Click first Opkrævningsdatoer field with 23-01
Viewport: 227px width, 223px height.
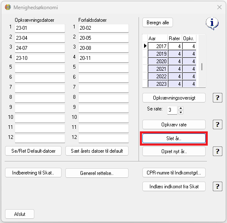click(40, 28)
